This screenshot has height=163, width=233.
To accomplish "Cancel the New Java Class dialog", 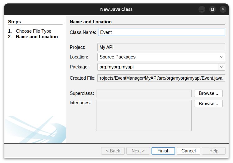I will 188,151.
